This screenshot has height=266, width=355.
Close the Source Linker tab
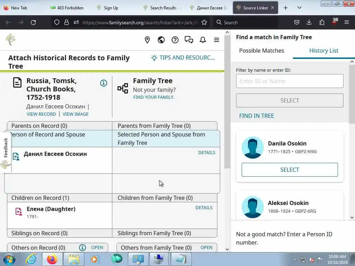point(272,8)
